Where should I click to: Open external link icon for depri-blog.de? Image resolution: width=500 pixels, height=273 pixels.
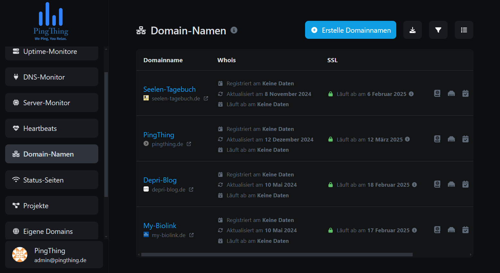coord(191,190)
